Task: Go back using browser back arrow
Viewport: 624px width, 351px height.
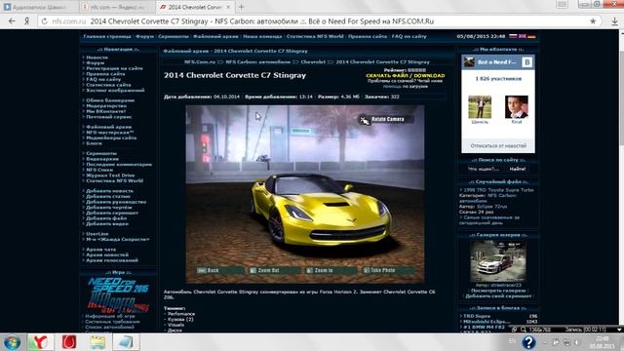Action: click(12, 21)
